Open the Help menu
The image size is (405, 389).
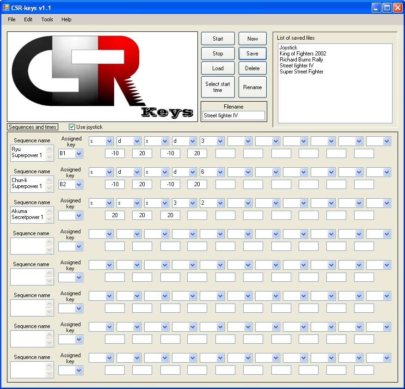click(x=67, y=19)
